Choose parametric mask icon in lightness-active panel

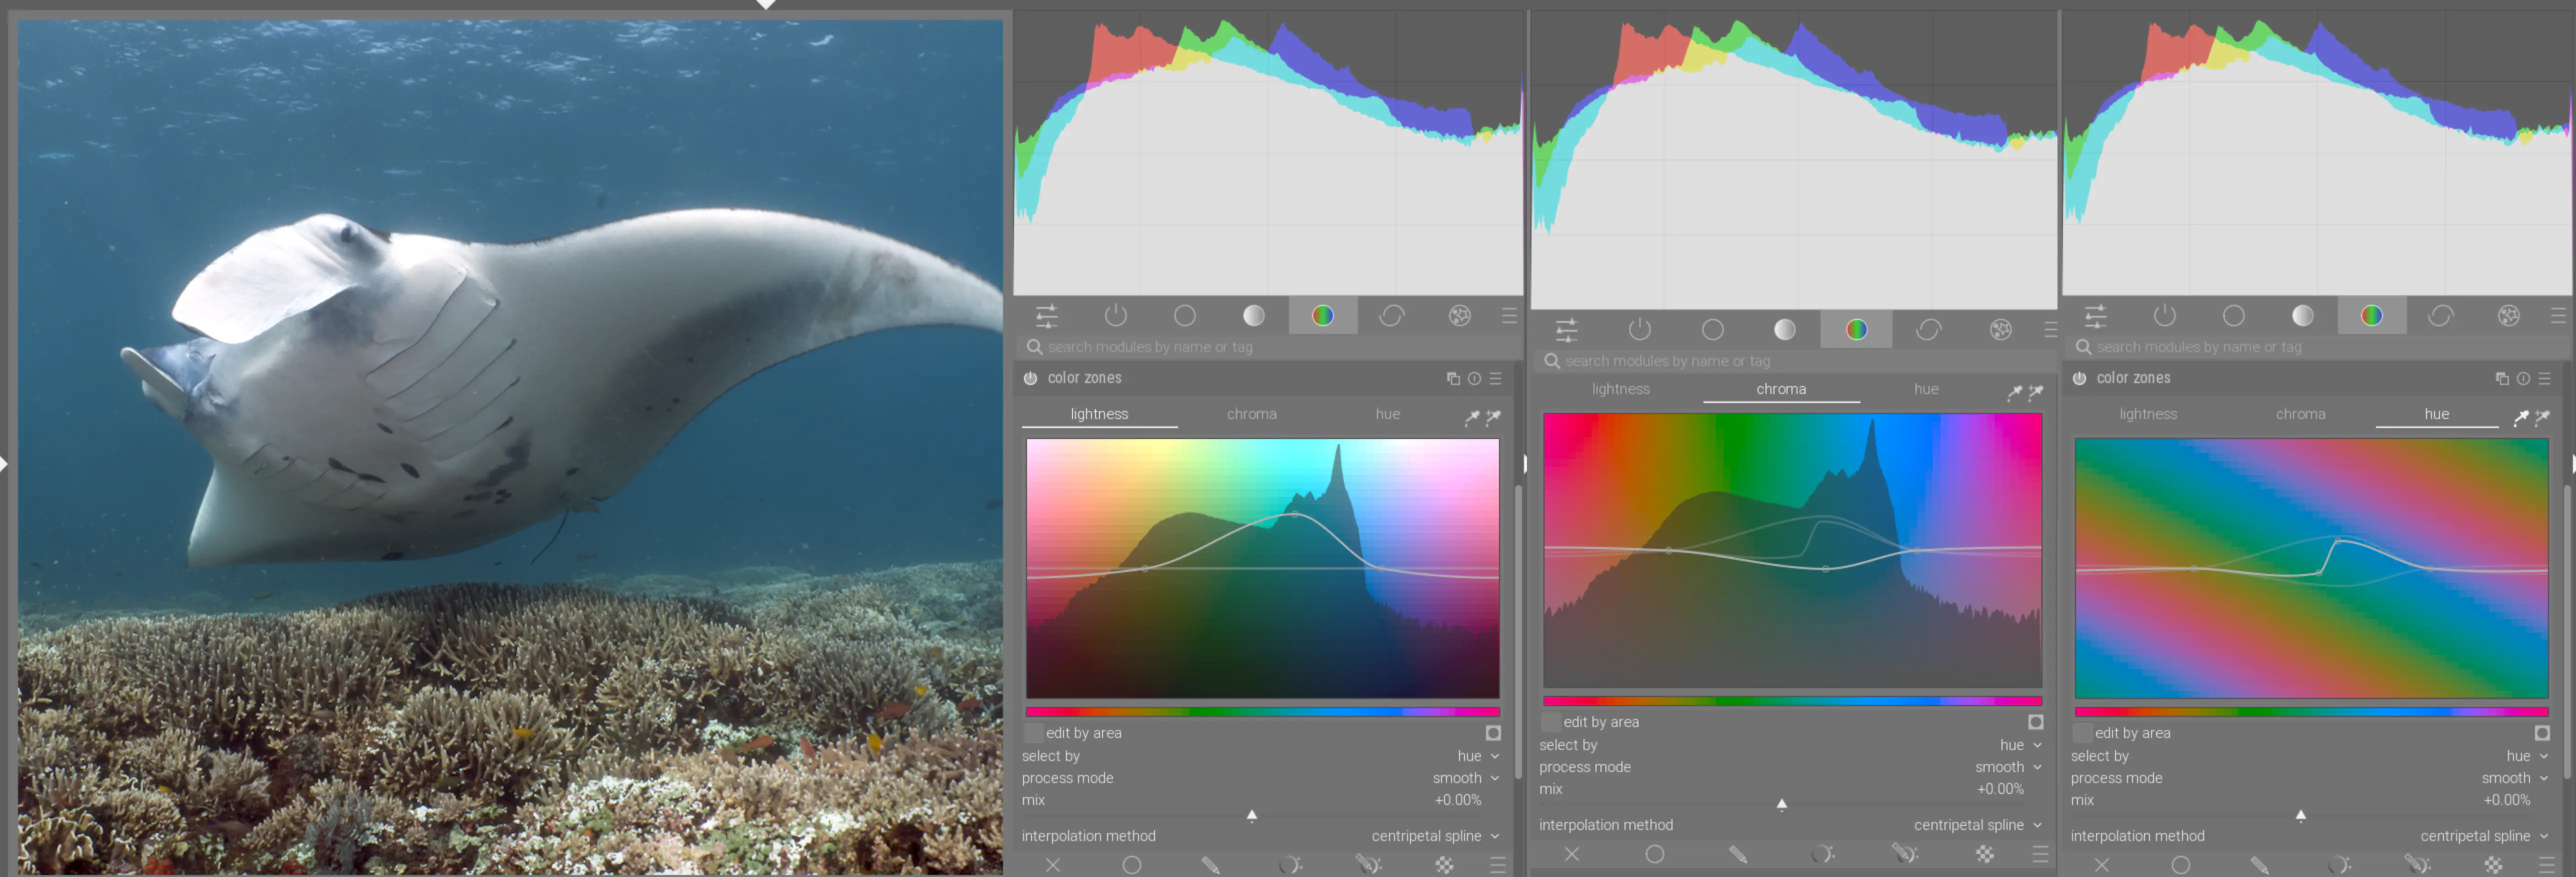(1290, 865)
